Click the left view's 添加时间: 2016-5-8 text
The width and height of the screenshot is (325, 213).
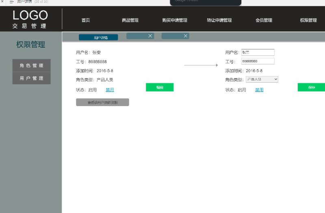coord(95,71)
